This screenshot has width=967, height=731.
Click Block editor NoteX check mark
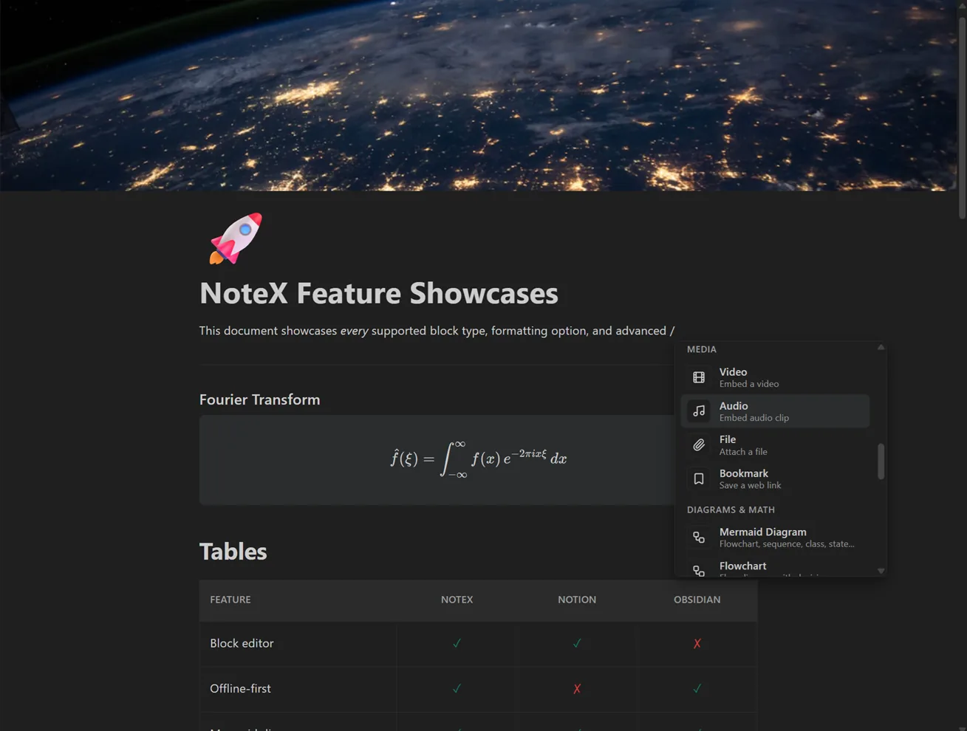457,643
